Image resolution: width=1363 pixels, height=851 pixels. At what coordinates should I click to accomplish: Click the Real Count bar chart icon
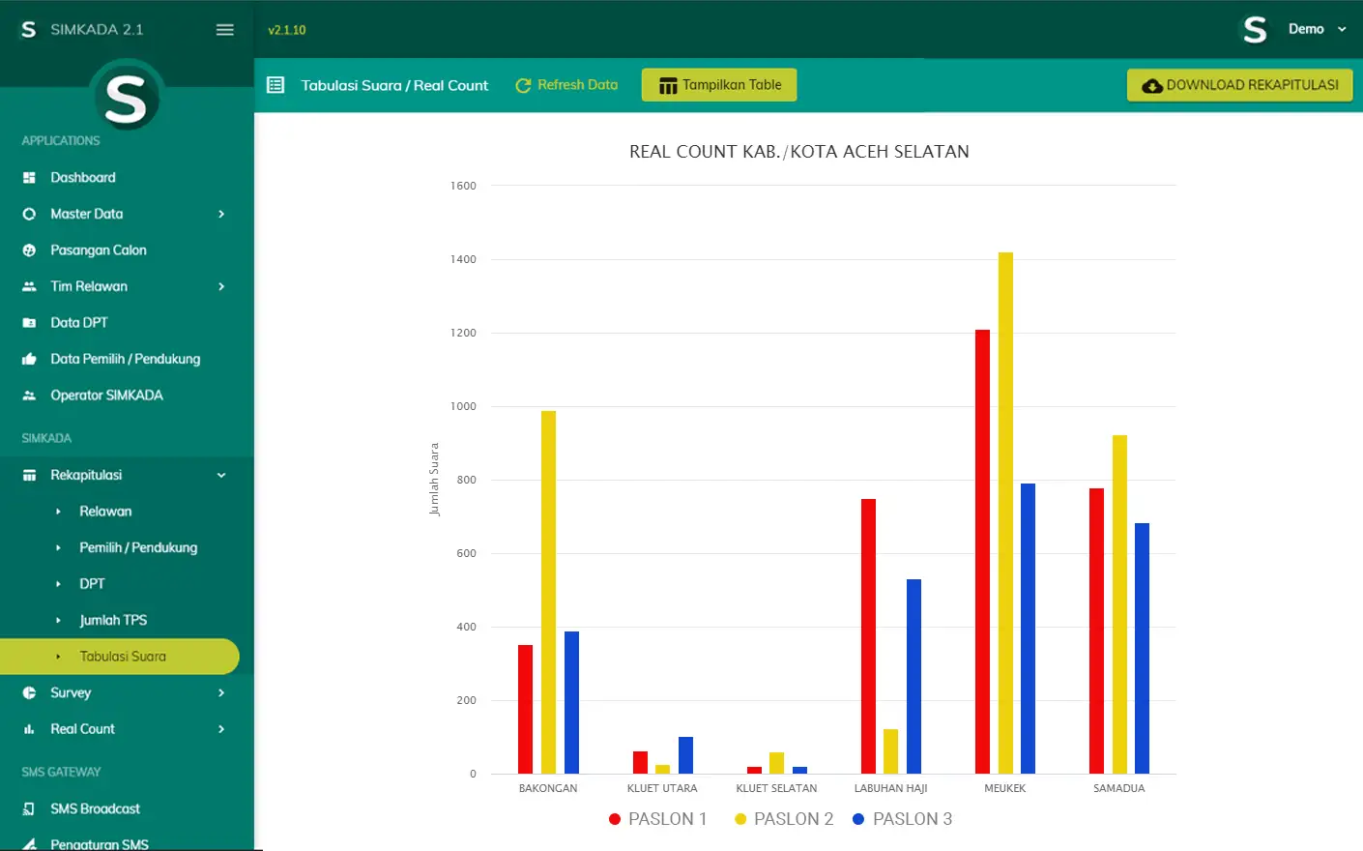(29, 729)
